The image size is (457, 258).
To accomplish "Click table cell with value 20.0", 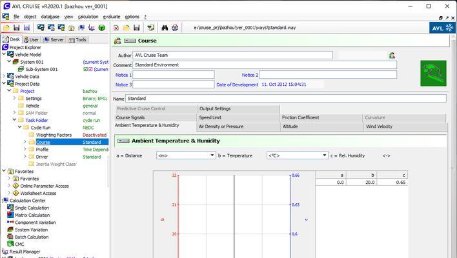I will click(361, 183).
